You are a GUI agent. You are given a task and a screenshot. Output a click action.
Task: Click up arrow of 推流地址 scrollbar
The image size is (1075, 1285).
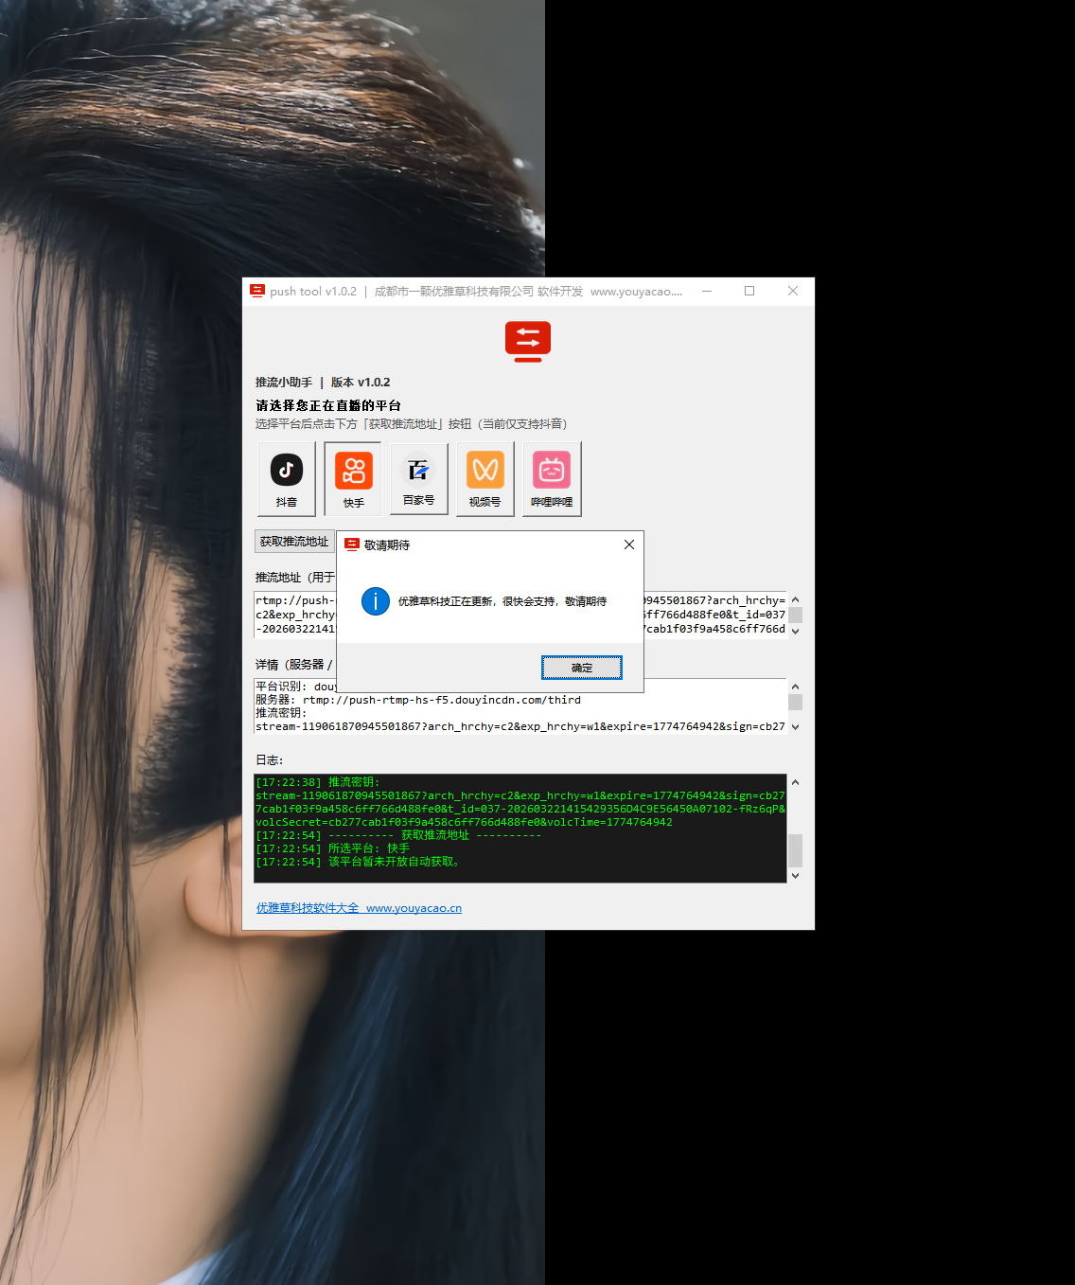795,599
